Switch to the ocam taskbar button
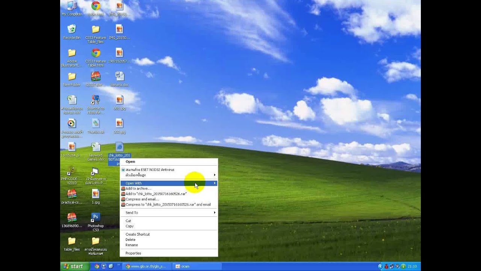Image resolution: width=481 pixels, height=271 pixels. (197, 266)
